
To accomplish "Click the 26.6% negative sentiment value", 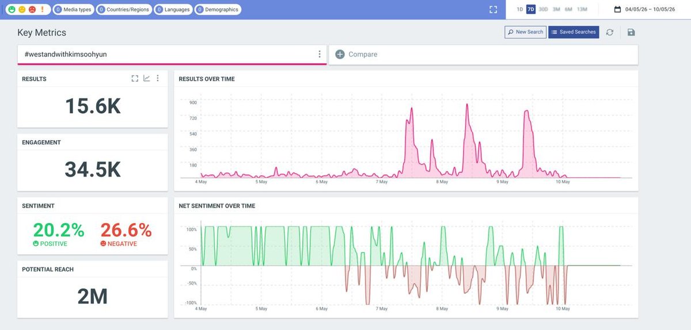I will pyautogui.click(x=126, y=230).
